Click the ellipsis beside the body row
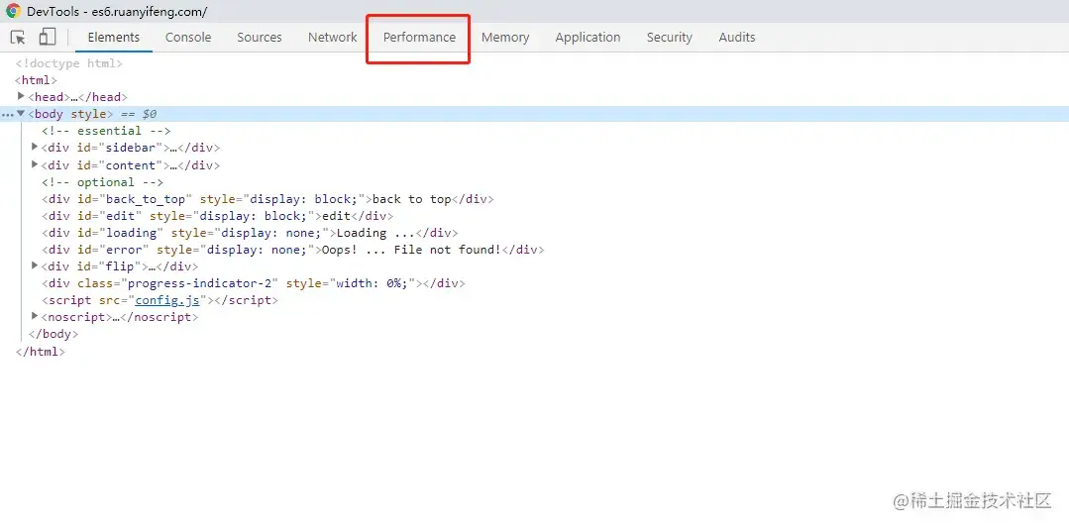Screen dimensions: 1069x527 [8, 115]
